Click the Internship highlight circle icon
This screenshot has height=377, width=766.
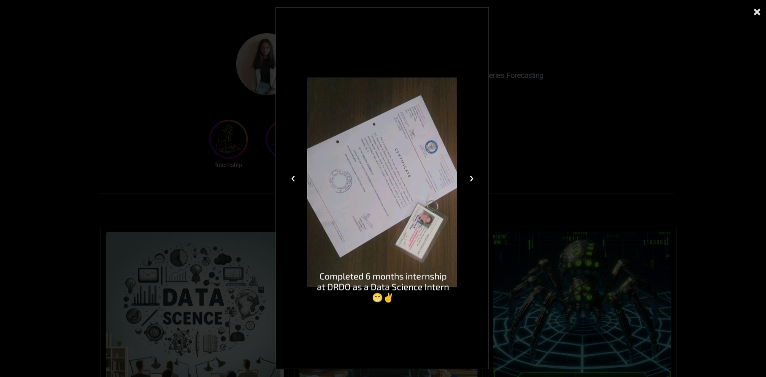[228, 139]
